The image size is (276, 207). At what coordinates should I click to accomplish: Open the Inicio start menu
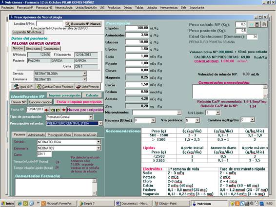coord(8,204)
